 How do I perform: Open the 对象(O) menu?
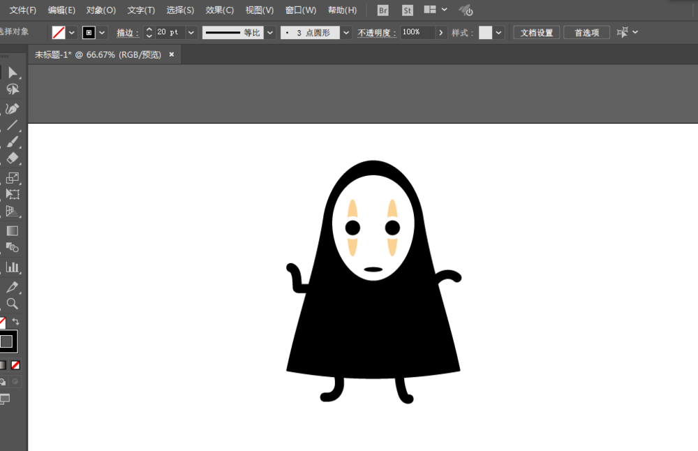click(101, 10)
